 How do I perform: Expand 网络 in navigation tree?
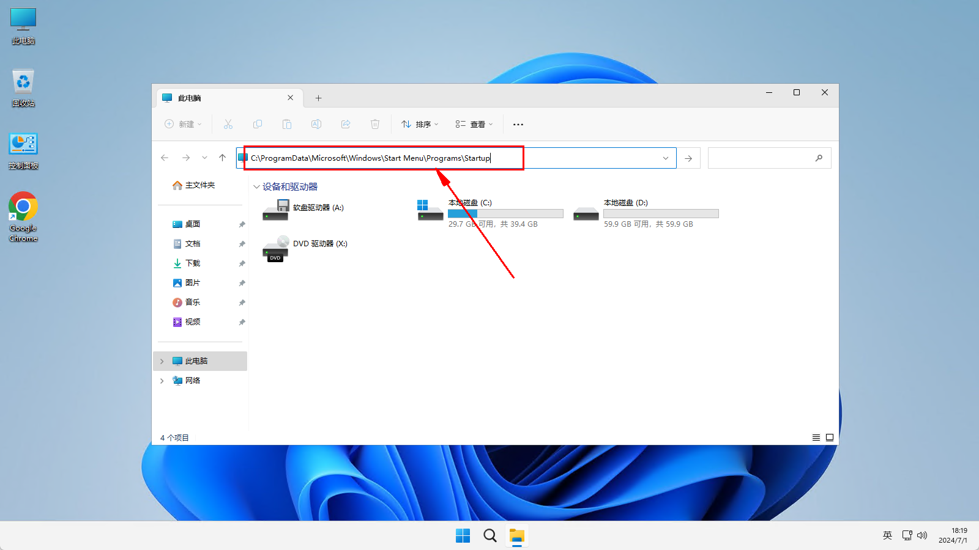[x=162, y=381]
